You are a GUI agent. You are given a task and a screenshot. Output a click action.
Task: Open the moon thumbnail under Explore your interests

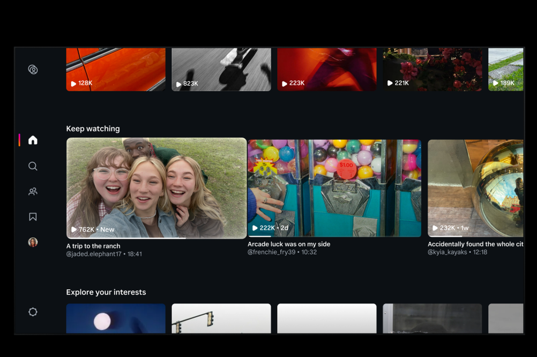coord(116,318)
